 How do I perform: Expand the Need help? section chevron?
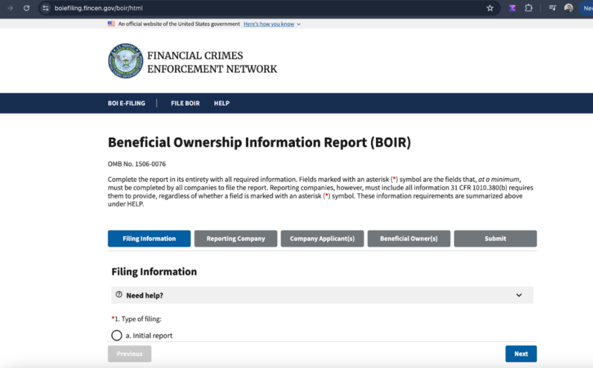519,295
